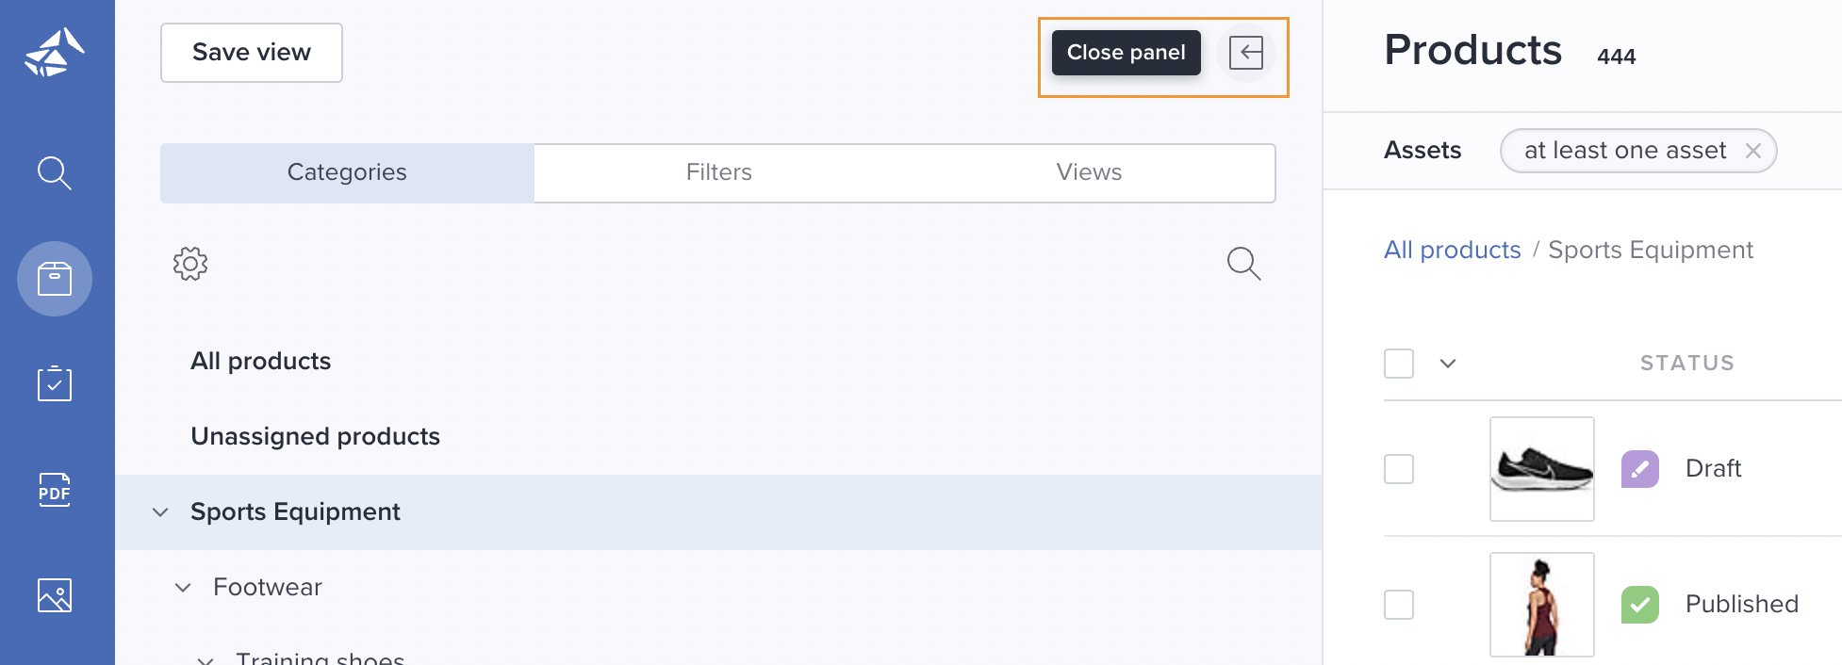The width and height of the screenshot is (1842, 665).
Task: Collapse the Sports Equipment category
Action: click(x=161, y=512)
